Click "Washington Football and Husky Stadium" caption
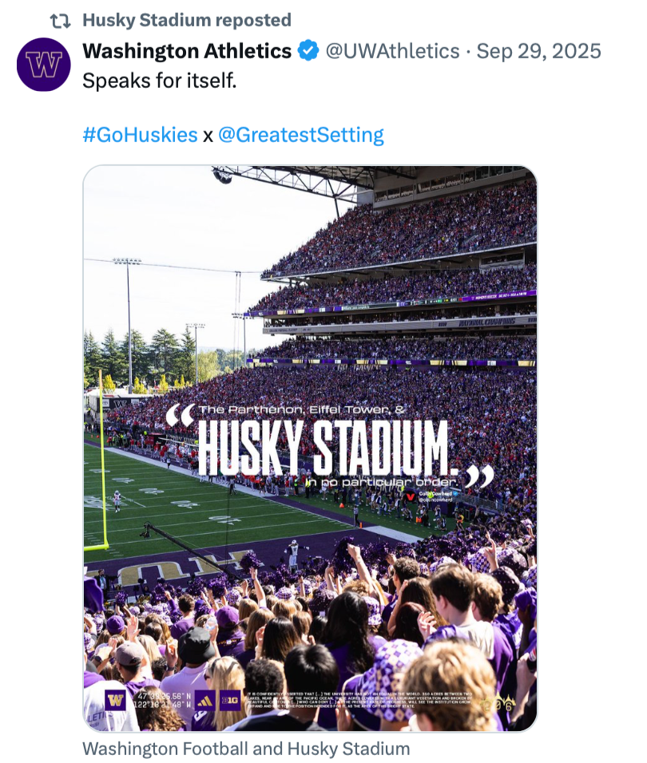The image size is (647, 763). pyautogui.click(x=246, y=749)
